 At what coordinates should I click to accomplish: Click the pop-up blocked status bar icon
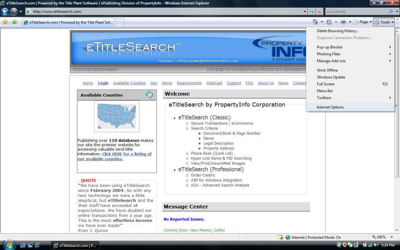[281, 238]
